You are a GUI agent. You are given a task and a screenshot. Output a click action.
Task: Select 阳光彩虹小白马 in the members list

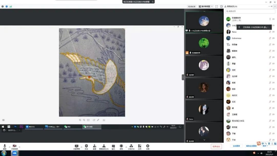(251, 121)
